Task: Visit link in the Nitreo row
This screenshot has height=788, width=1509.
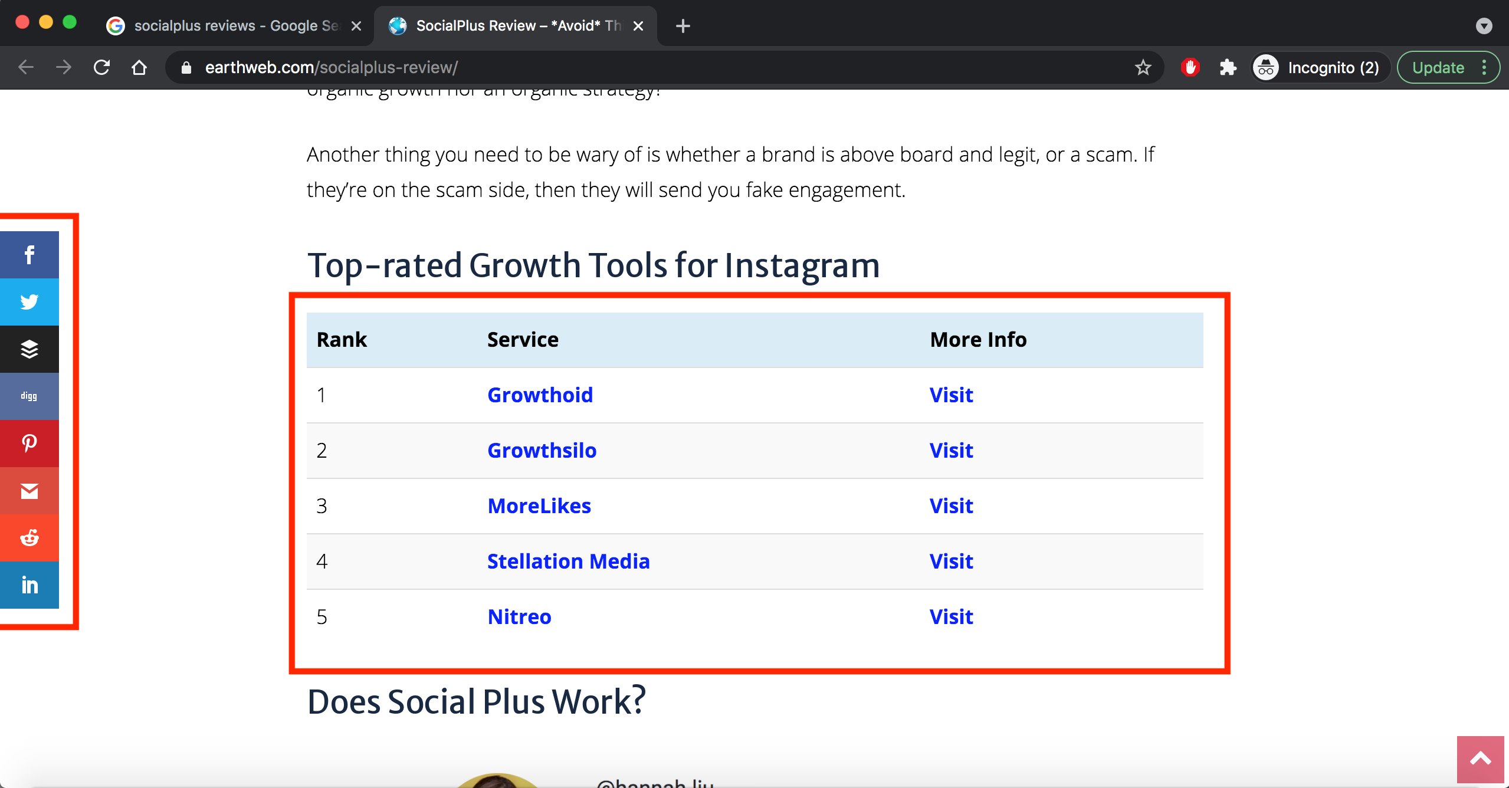Action: [951, 617]
